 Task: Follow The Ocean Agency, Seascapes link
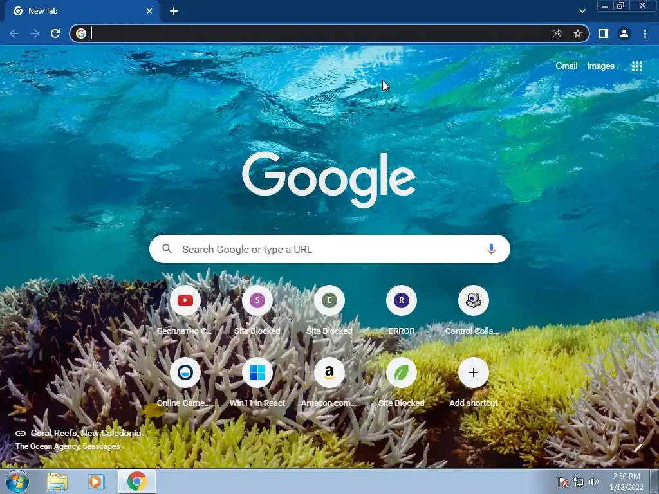[68, 446]
